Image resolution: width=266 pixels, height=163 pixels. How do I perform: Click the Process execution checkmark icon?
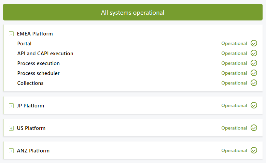coord(254,63)
